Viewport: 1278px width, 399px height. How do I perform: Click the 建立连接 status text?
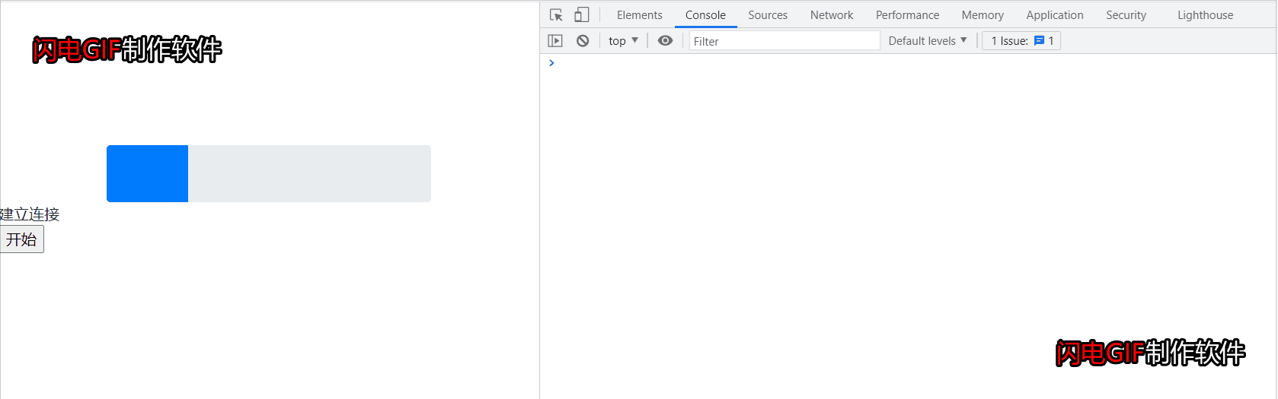pyautogui.click(x=30, y=214)
